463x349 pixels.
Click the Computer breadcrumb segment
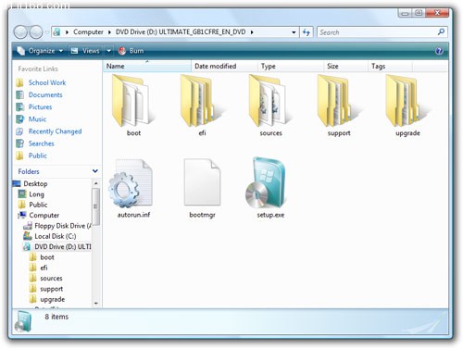[x=88, y=32]
